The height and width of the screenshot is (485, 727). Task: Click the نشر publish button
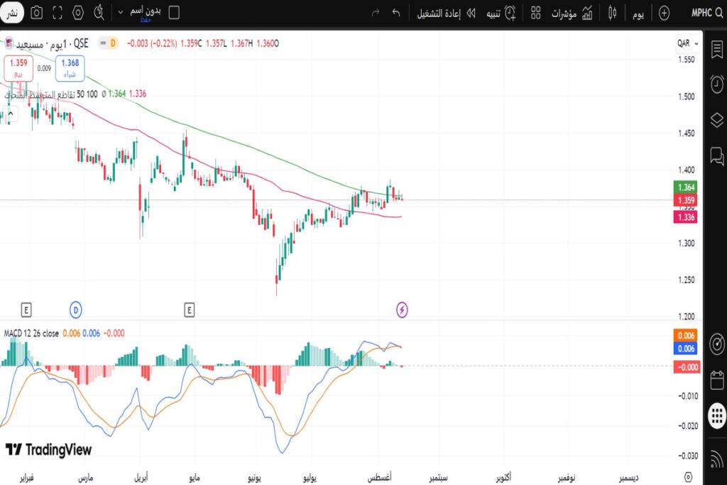[x=13, y=13]
